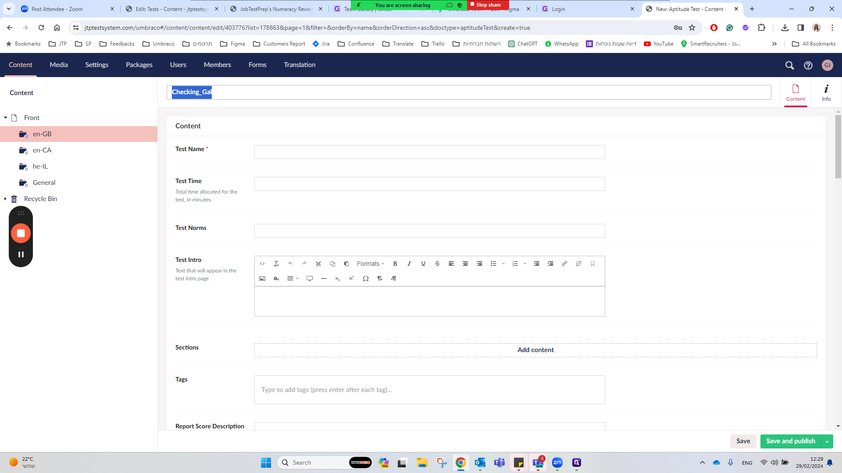Apply superscript formatting
The image size is (842, 473).
(x=352, y=279)
